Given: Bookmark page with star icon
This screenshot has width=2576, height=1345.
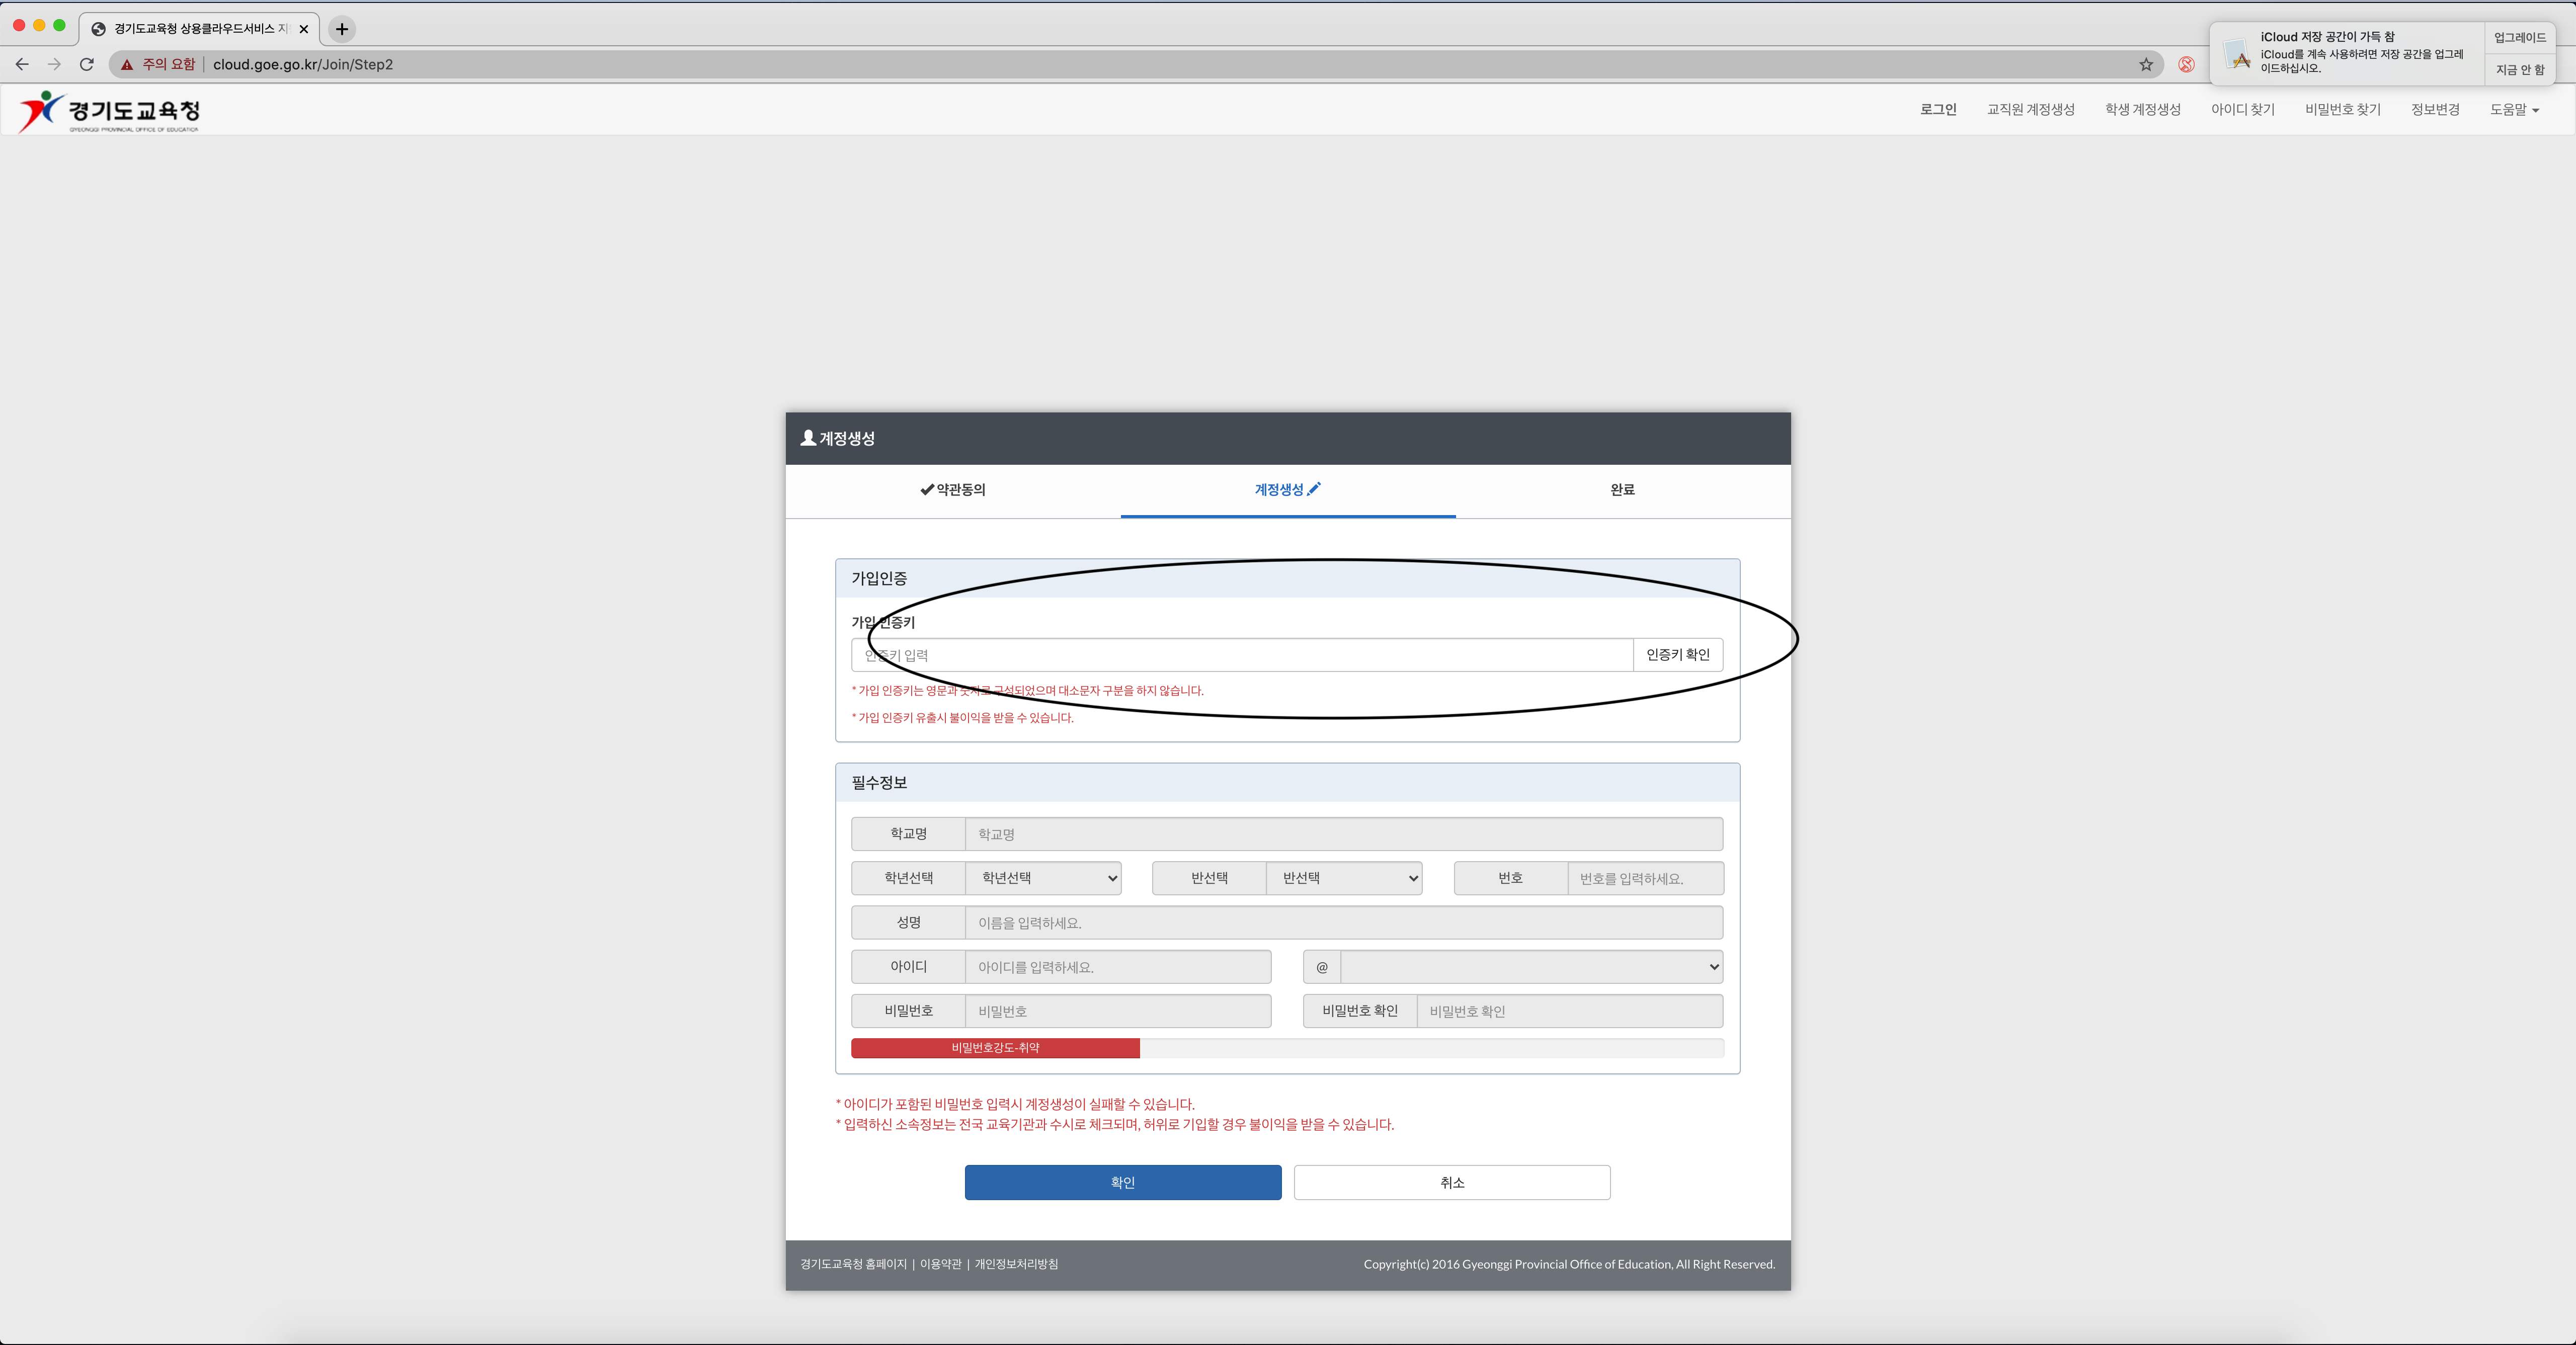Looking at the screenshot, I should (2146, 64).
